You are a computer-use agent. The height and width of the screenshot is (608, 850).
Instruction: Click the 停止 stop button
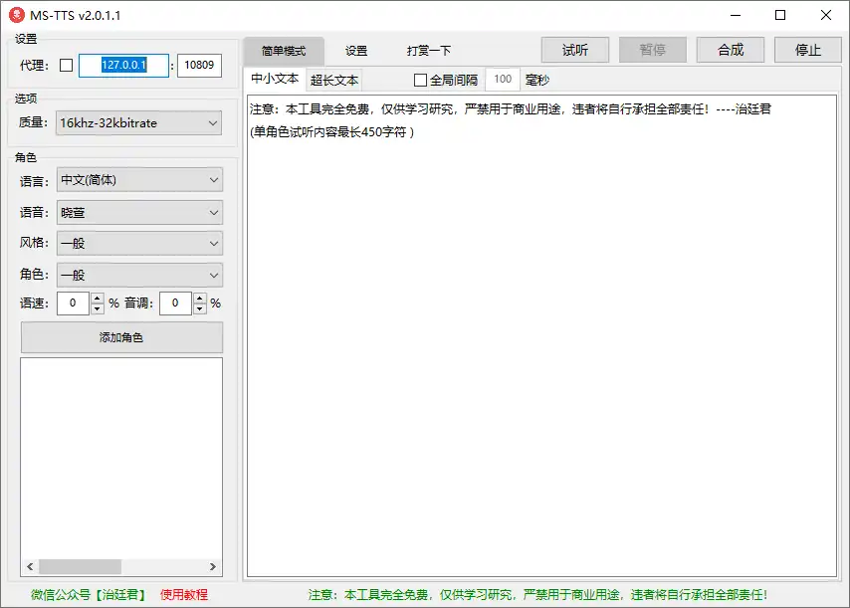(x=807, y=49)
